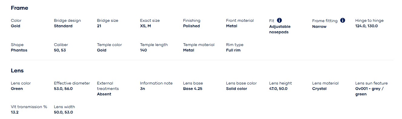Click the Frame fitting info icon
The image size is (402, 119).
click(x=343, y=20)
